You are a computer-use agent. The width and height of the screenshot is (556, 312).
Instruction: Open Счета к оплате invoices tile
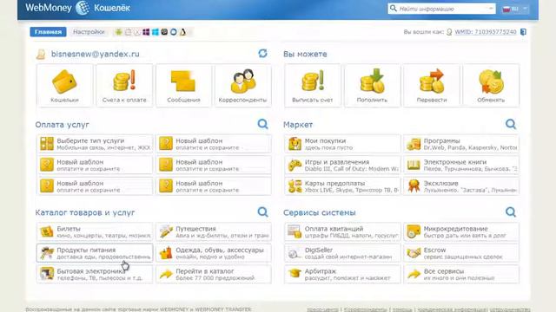(x=124, y=85)
